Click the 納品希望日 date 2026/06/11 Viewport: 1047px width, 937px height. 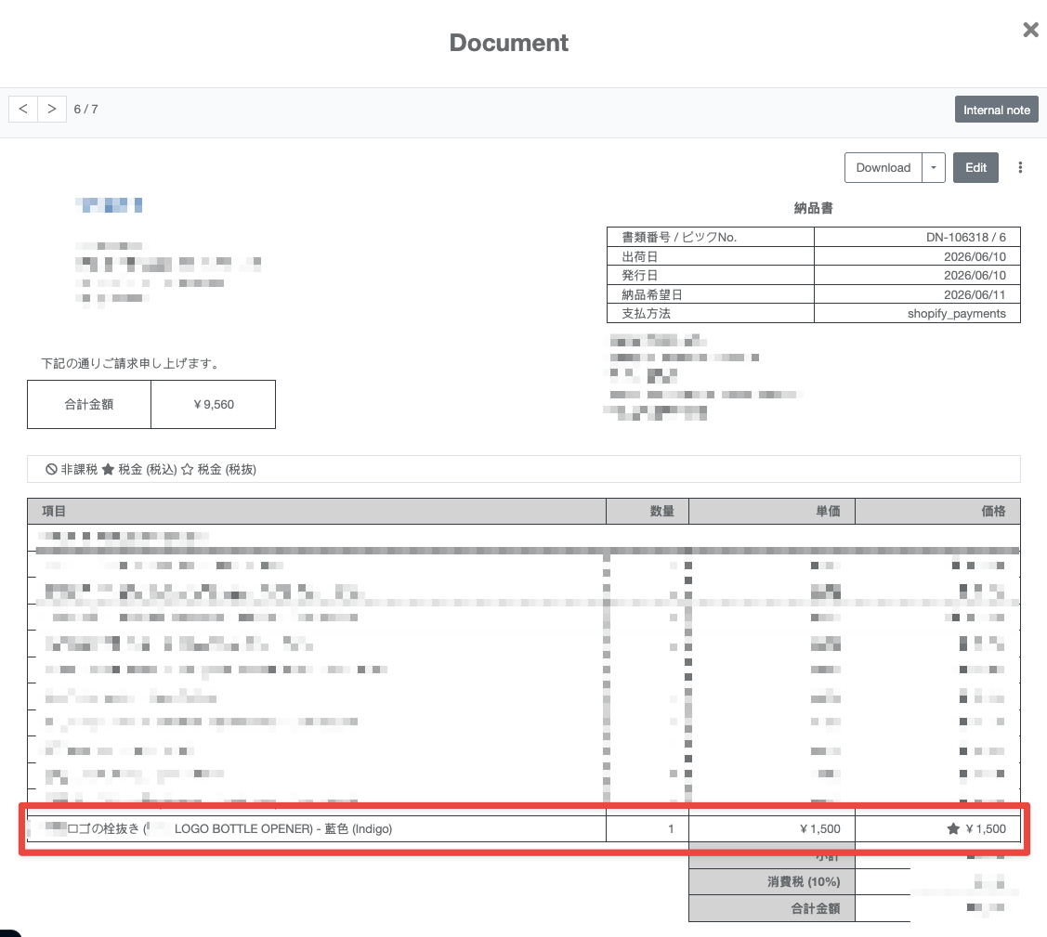click(x=975, y=294)
